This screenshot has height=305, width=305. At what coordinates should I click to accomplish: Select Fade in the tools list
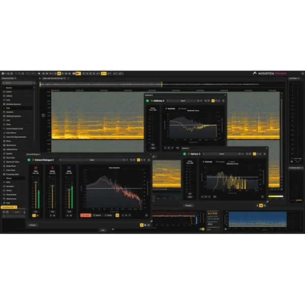pos(8,203)
